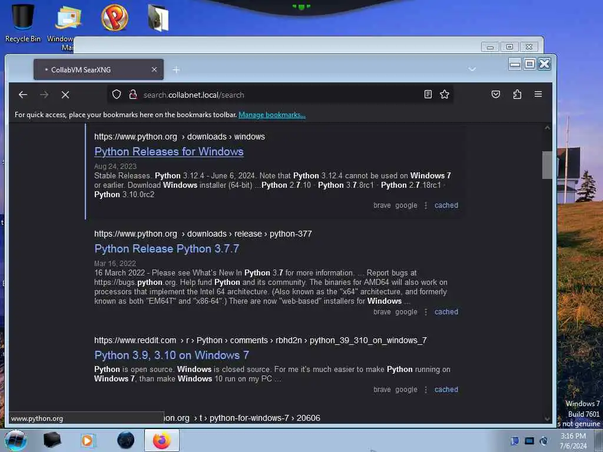Open more options dots for Python Releases result
This screenshot has width=603, height=452.
[x=426, y=205]
